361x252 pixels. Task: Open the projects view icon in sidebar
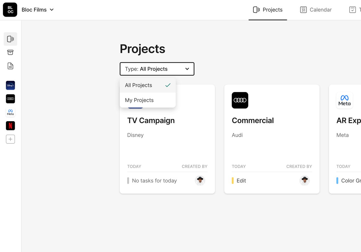(10, 39)
